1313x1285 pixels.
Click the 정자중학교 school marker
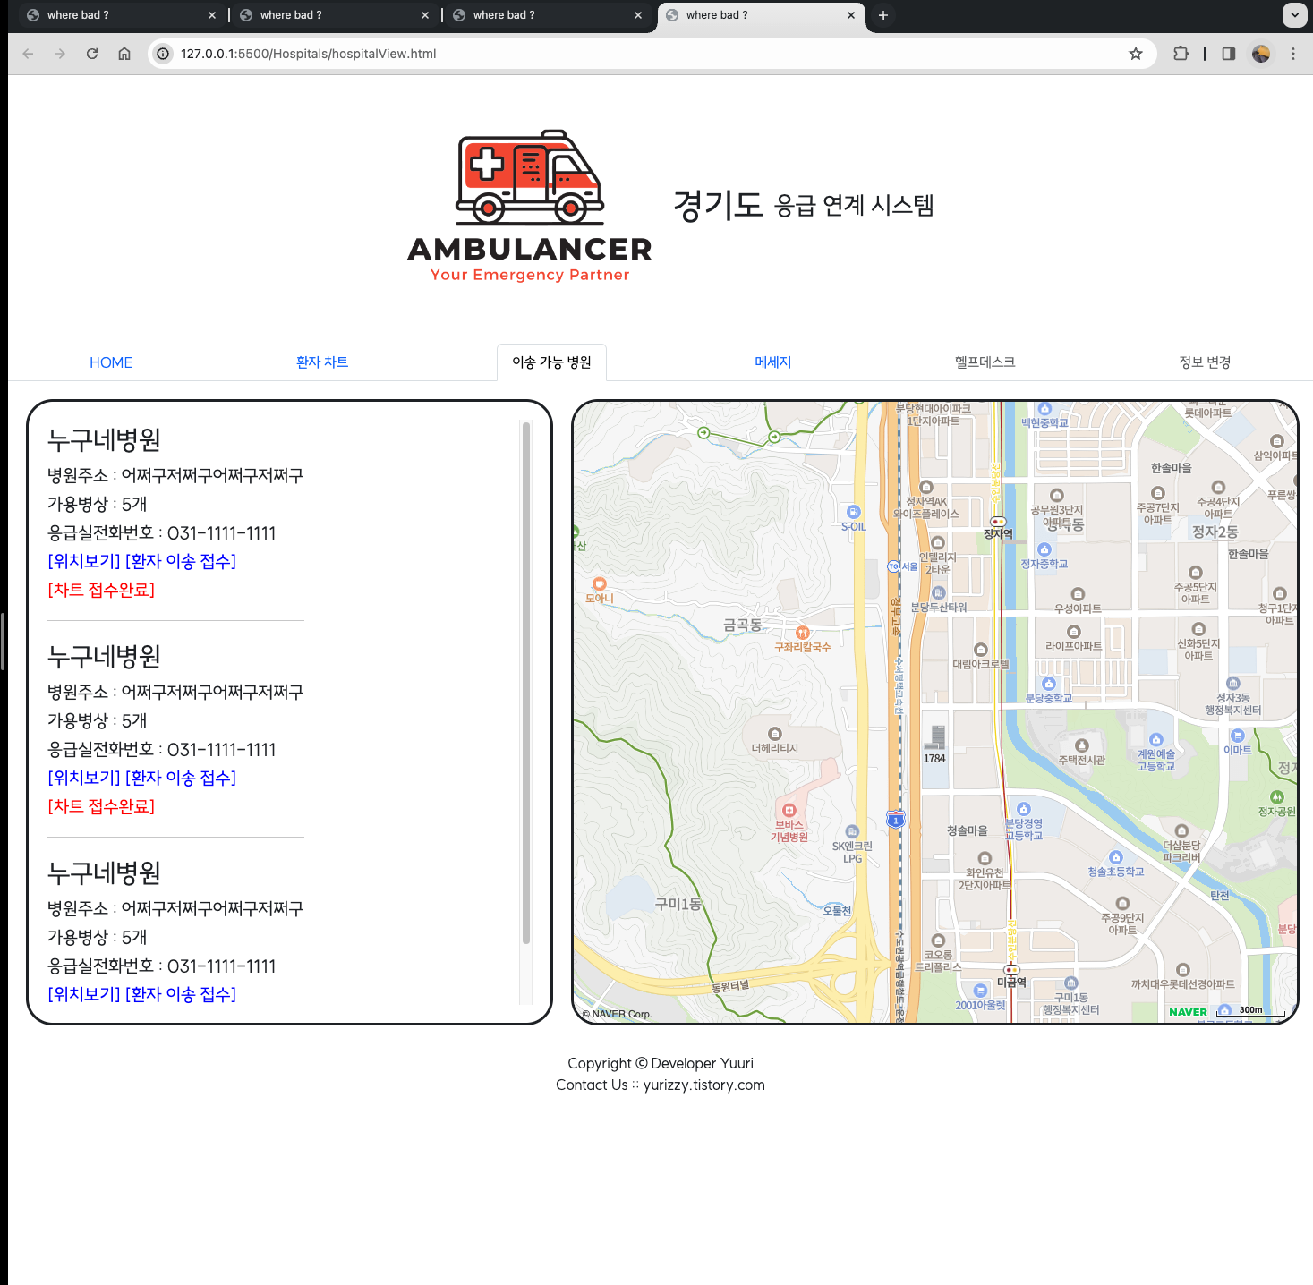pos(1044,549)
